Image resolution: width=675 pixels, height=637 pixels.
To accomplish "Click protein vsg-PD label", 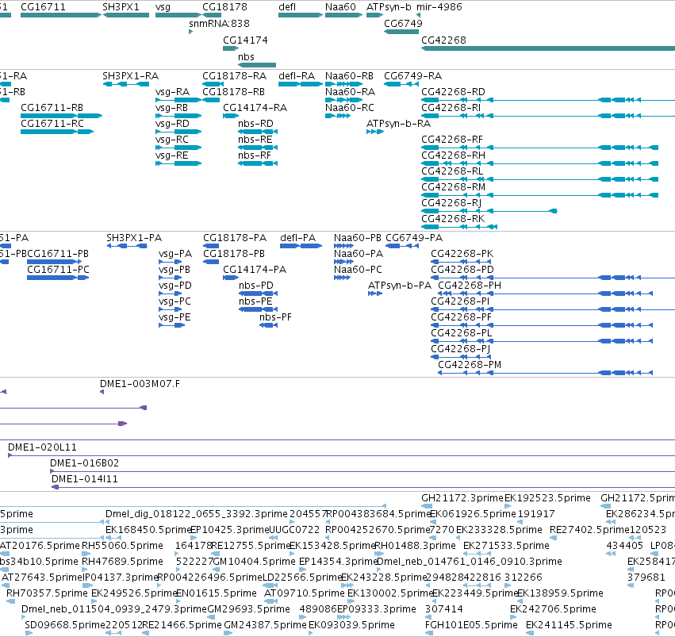I will pos(175,286).
